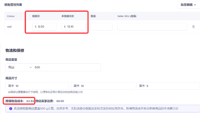Viewport: 200px width, 114px height.
Task: Click the 数量 column header
Action: 93,16
